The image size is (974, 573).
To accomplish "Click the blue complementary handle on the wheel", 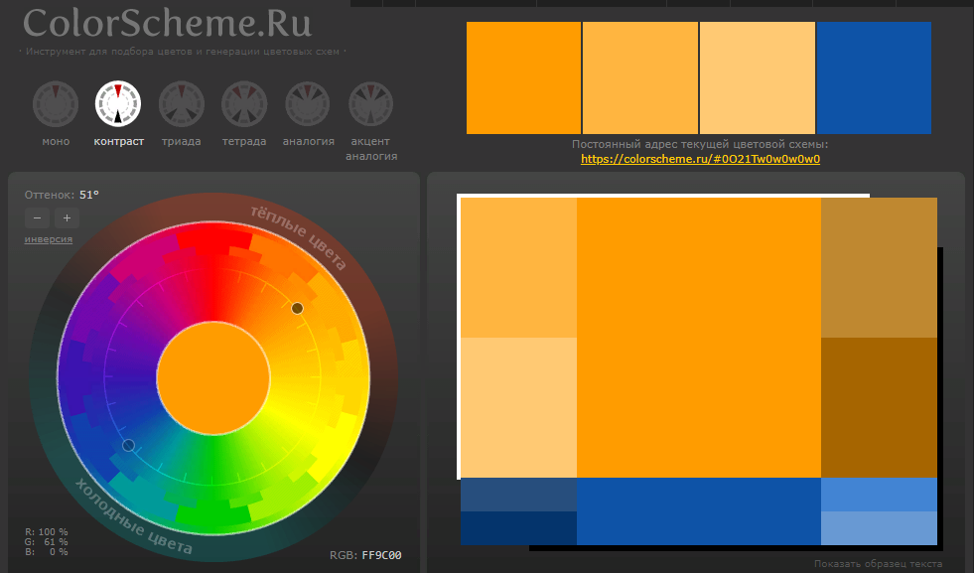I will point(129,445).
